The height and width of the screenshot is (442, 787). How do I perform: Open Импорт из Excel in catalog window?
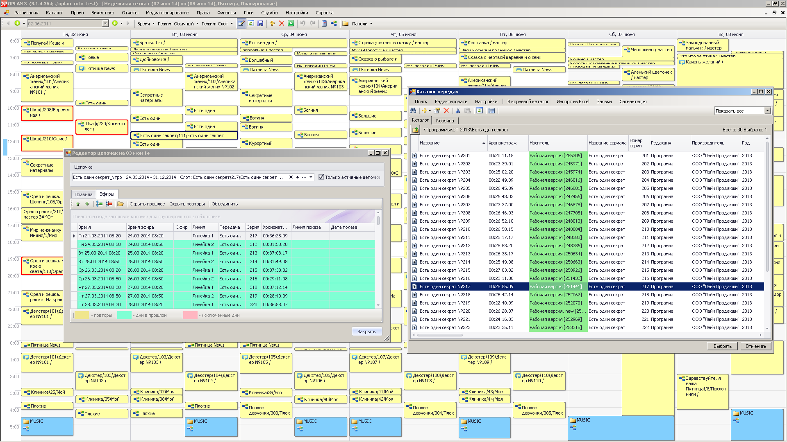pos(573,101)
